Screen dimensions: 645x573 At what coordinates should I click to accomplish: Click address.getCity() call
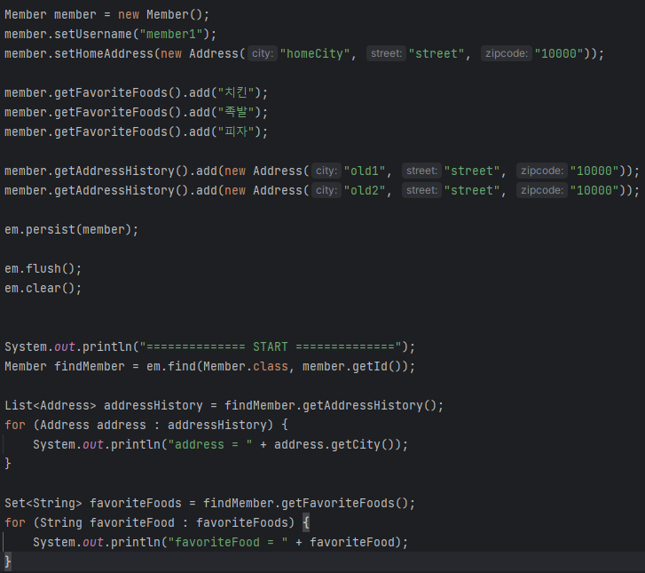337,445
